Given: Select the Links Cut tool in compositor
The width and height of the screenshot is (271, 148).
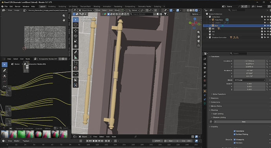Looking at the screenshot, I should [4, 76].
